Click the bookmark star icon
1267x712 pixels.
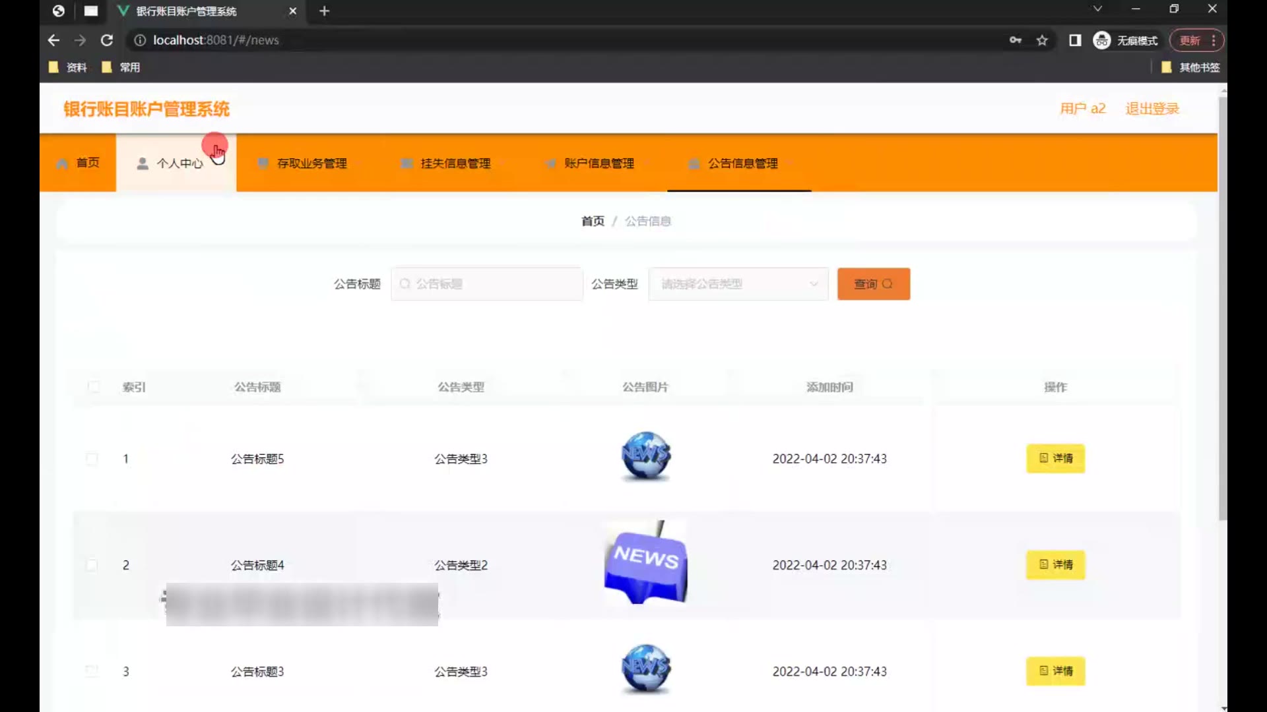point(1042,40)
